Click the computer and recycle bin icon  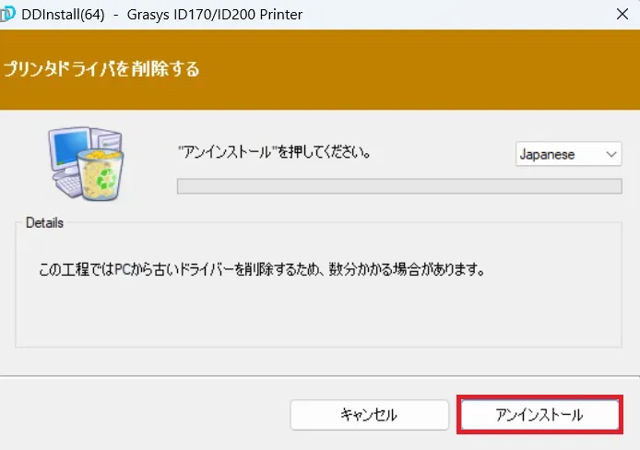click(x=86, y=163)
